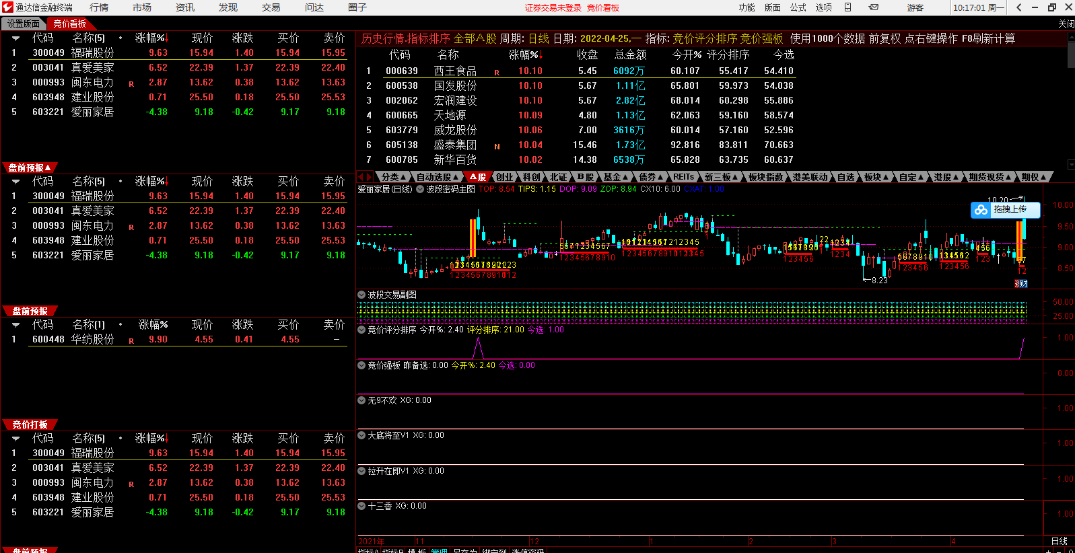Click the 证券交易未登录 link
Image resolution: width=1075 pixels, height=553 pixels.
click(x=553, y=7)
